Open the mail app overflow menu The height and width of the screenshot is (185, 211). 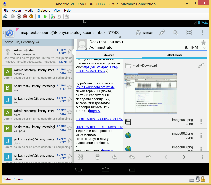pos(202,33)
